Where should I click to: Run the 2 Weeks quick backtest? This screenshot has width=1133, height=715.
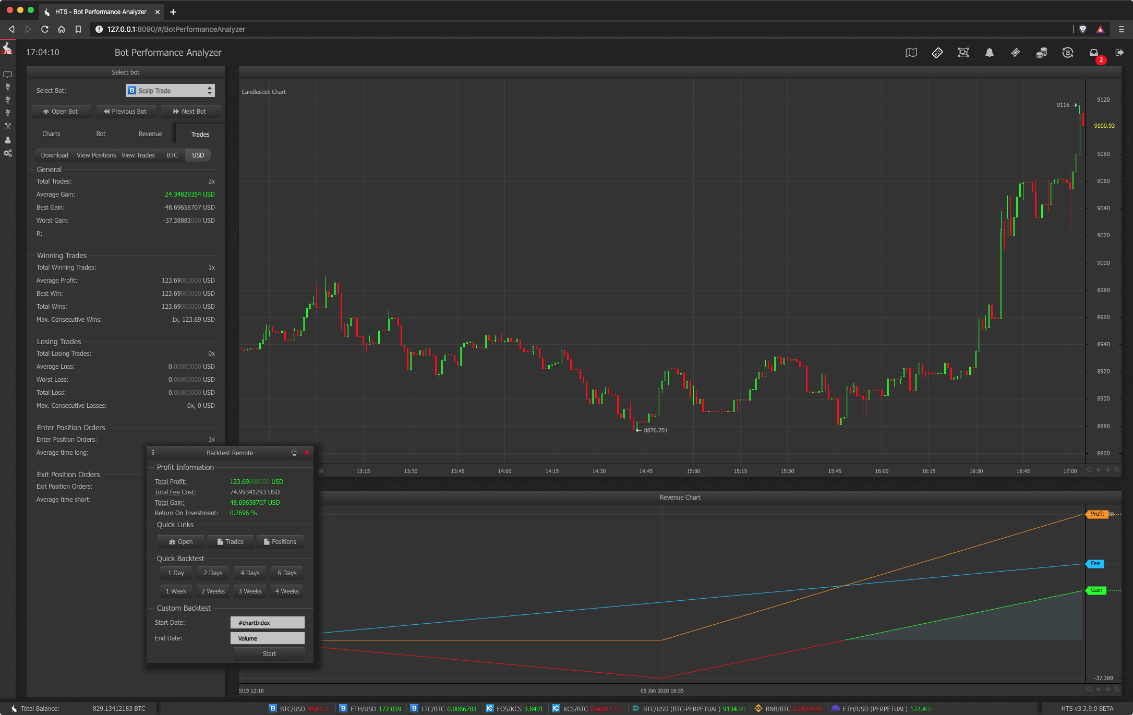pyautogui.click(x=213, y=591)
